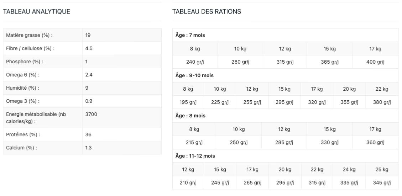Select the 380 gr/j ration cell
This screenshot has width=402, height=196.
[x=382, y=102]
